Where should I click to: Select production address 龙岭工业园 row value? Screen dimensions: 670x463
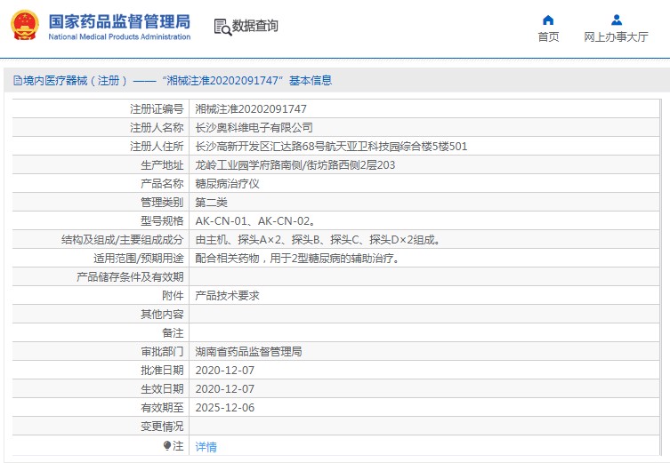coord(295,165)
